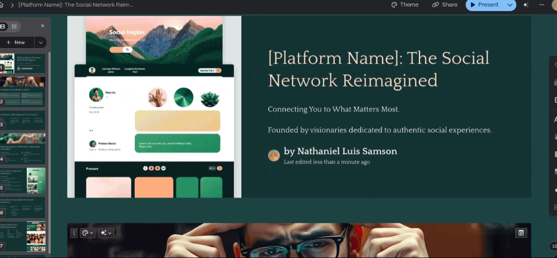Screen dimensions: 557x258
Task: Select slide 2 thumbnail in sidebar
Action: (x=23, y=91)
